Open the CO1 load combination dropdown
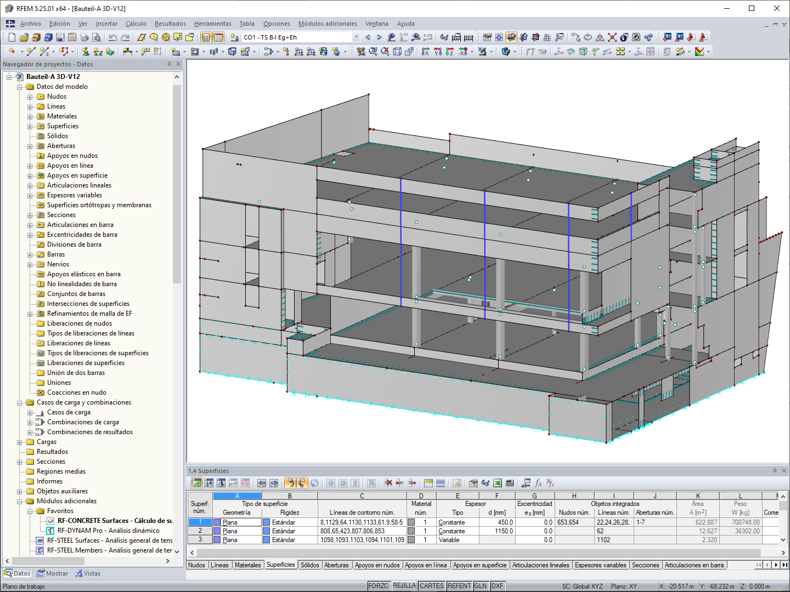The image size is (790, 592). coord(356,37)
